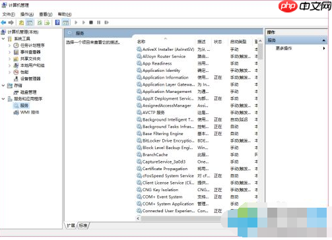332x240 pixels.
Task: Expand the 共享文件夹 node chevron
Action: pyautogui.click(x=9, y=59)
